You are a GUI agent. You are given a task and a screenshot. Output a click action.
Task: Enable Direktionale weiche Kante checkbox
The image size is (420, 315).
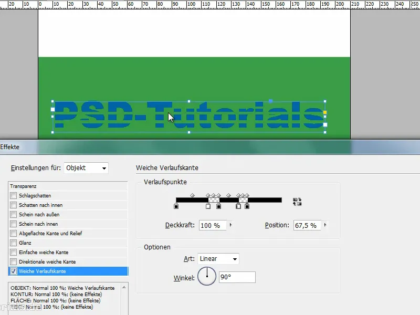click(14, 261)
